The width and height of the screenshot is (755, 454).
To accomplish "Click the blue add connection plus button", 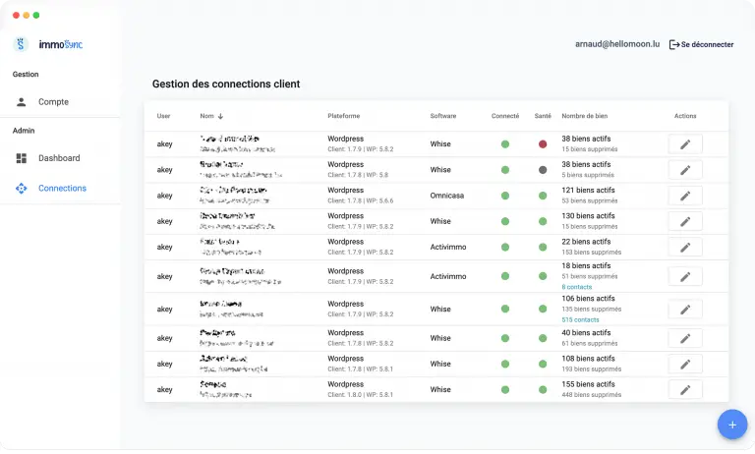I will pos(731,424).
